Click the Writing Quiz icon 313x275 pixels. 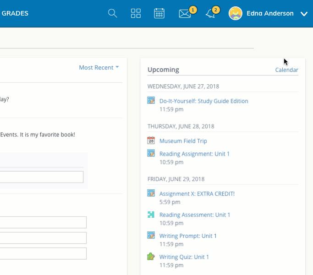(x=151, y=257)
